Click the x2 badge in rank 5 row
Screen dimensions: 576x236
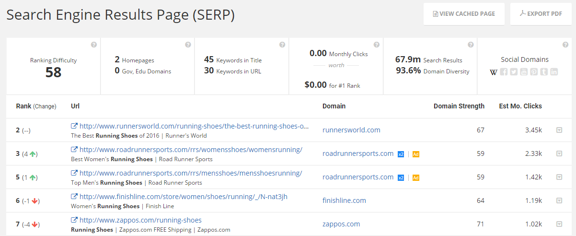tap(401, 177)
